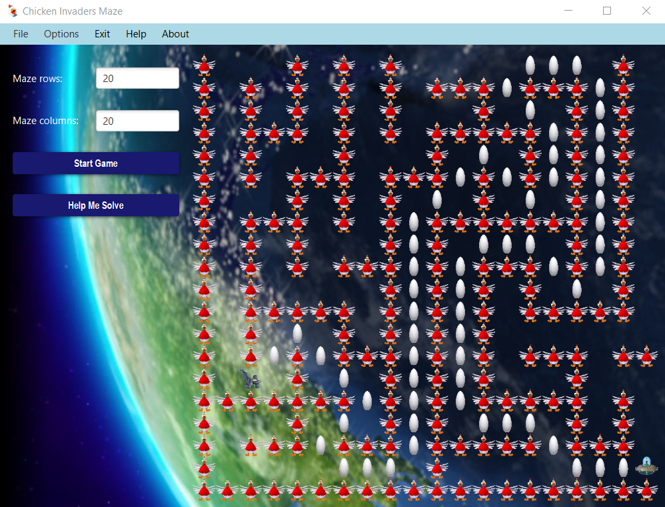The width and height of the screenshot is (665, 507).
Task: Click the Start Game button
Action: click(x=96, y=163)
